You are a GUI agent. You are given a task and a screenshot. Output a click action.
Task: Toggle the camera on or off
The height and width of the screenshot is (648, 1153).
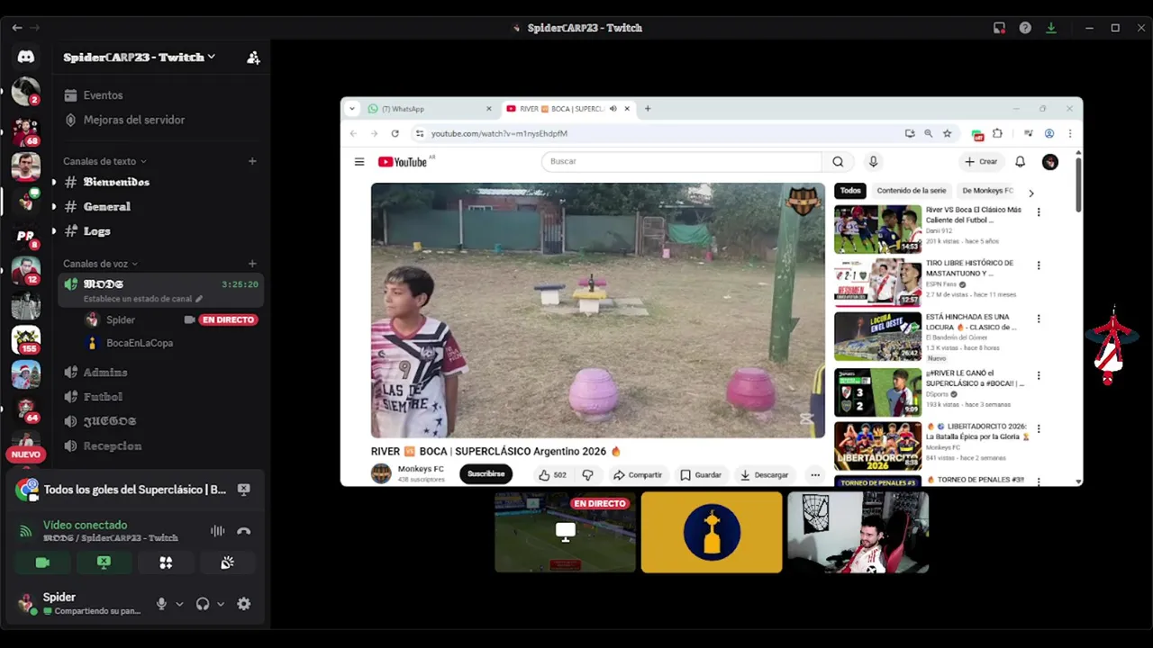click(x=42, y=562)
